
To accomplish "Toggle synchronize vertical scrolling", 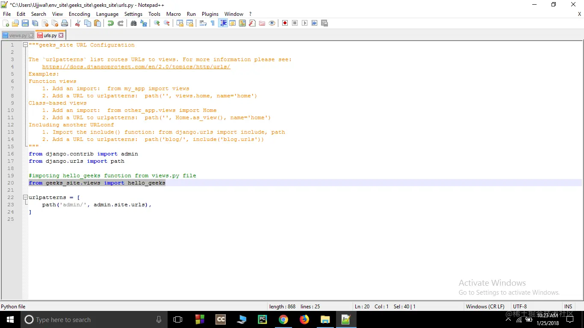I will point(180,23).
